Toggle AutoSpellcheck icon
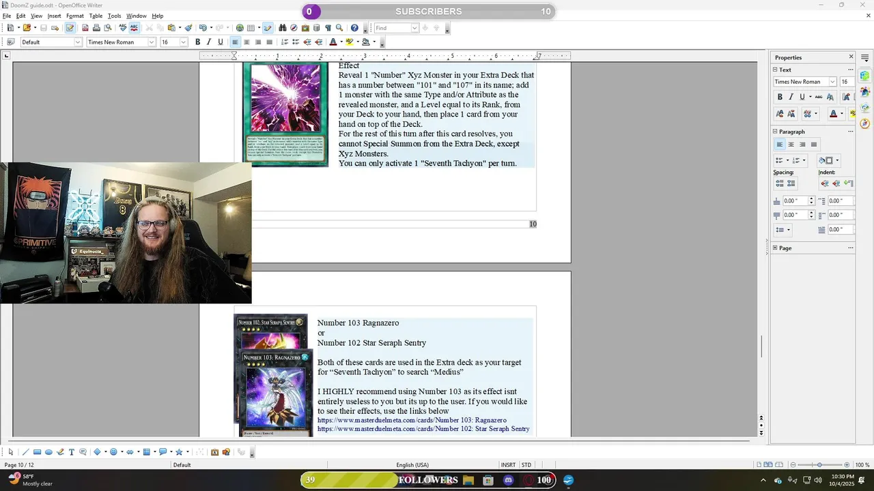The image size is (874, 491). pos(134,28)
